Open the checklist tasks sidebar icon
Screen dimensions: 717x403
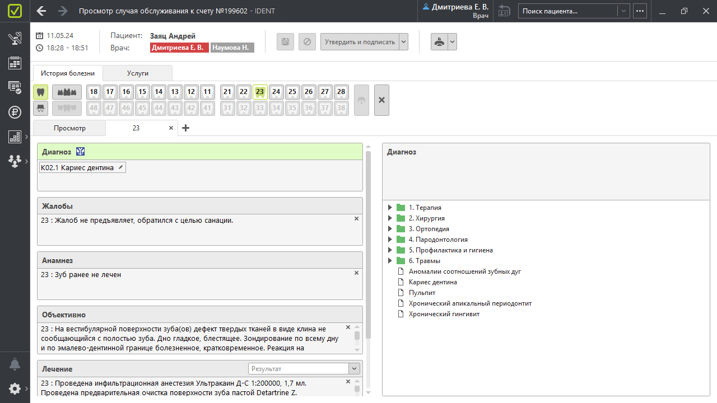point(15,87)
